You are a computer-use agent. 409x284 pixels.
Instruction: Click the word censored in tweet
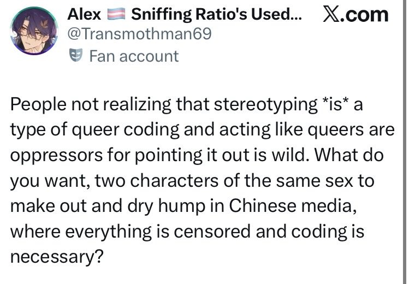point(212,232)
